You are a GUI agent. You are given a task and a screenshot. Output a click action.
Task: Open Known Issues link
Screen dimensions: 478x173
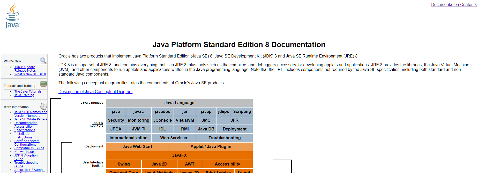25,152
